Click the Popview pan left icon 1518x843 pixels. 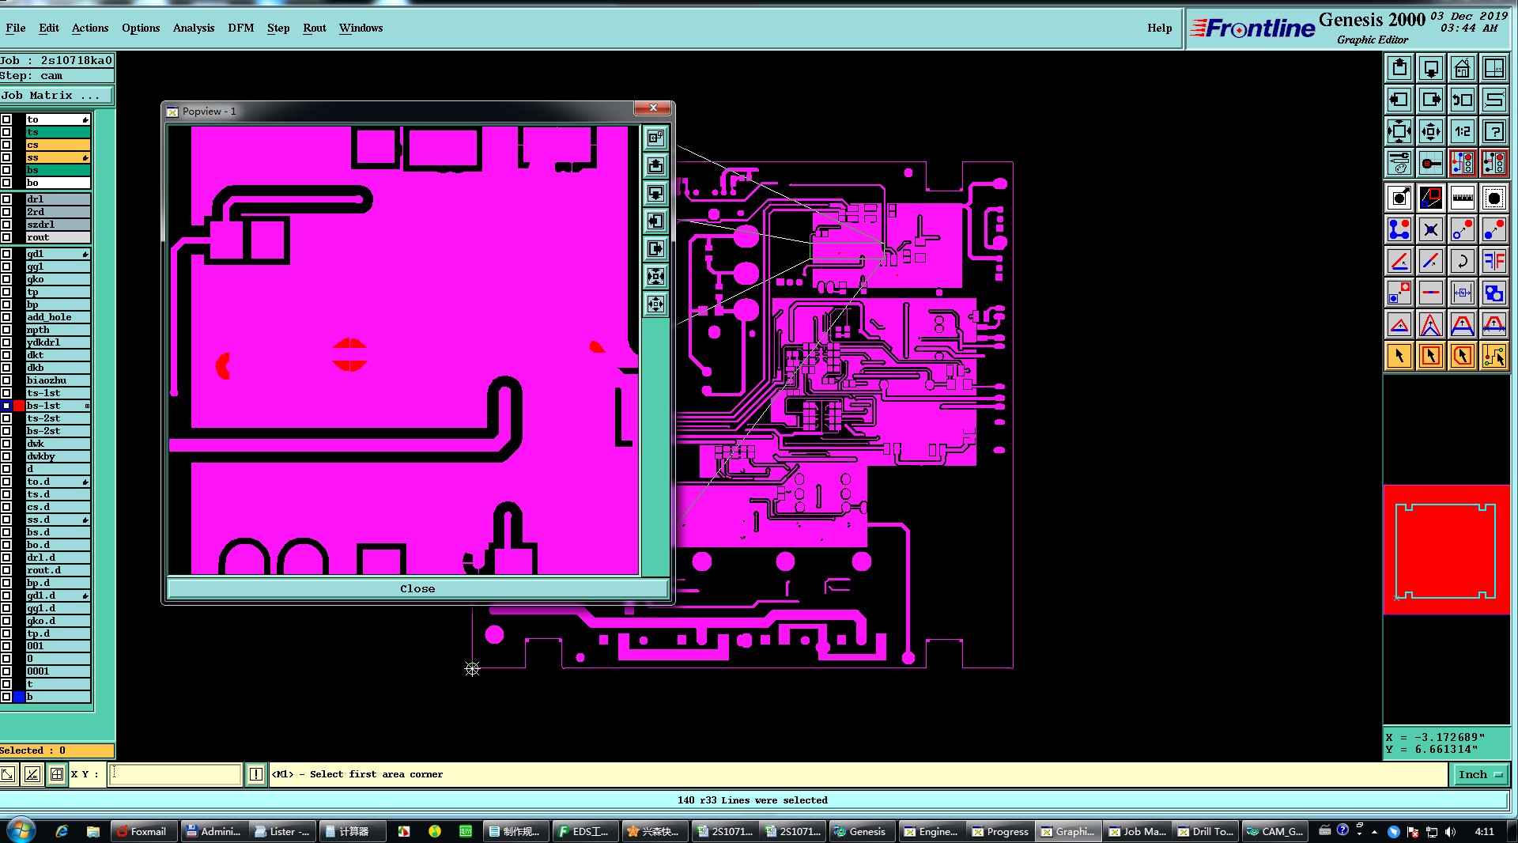[x=655, y=221]
